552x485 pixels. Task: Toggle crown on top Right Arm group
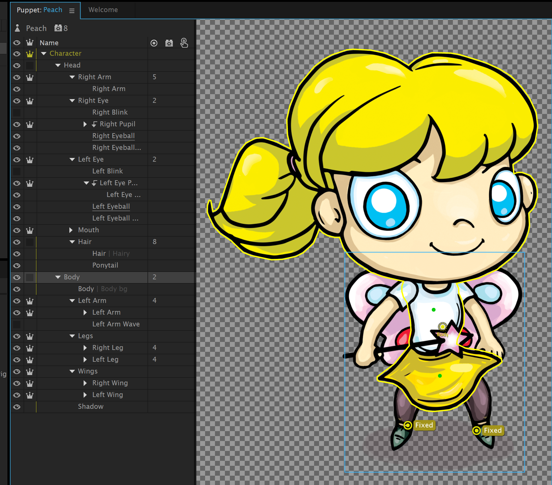[30, 77]
